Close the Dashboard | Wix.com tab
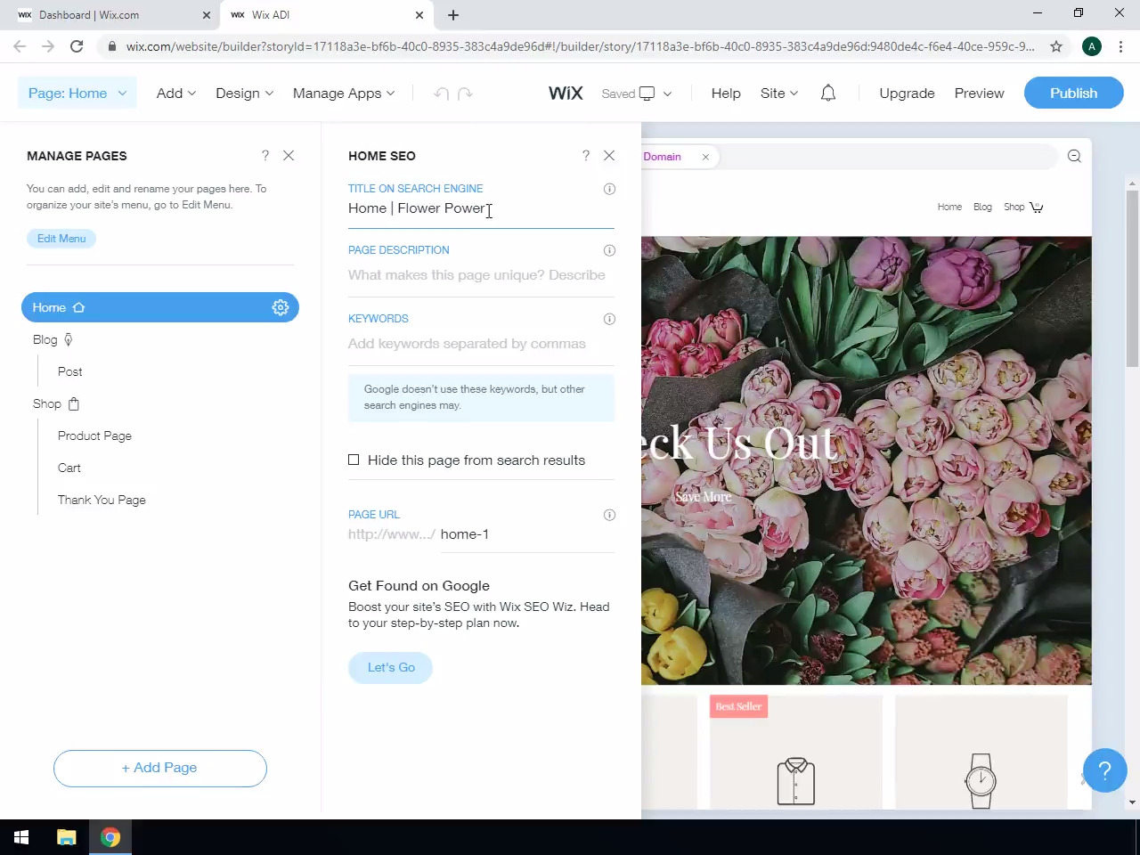The width and height of the screenshot is (1140, 855). (206, 15)
